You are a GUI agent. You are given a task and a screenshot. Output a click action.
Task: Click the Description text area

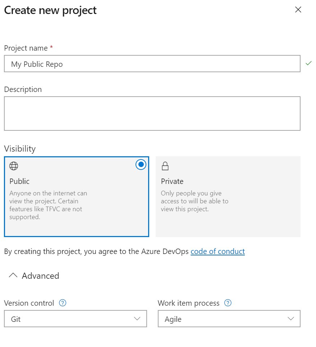pos(152,114)
